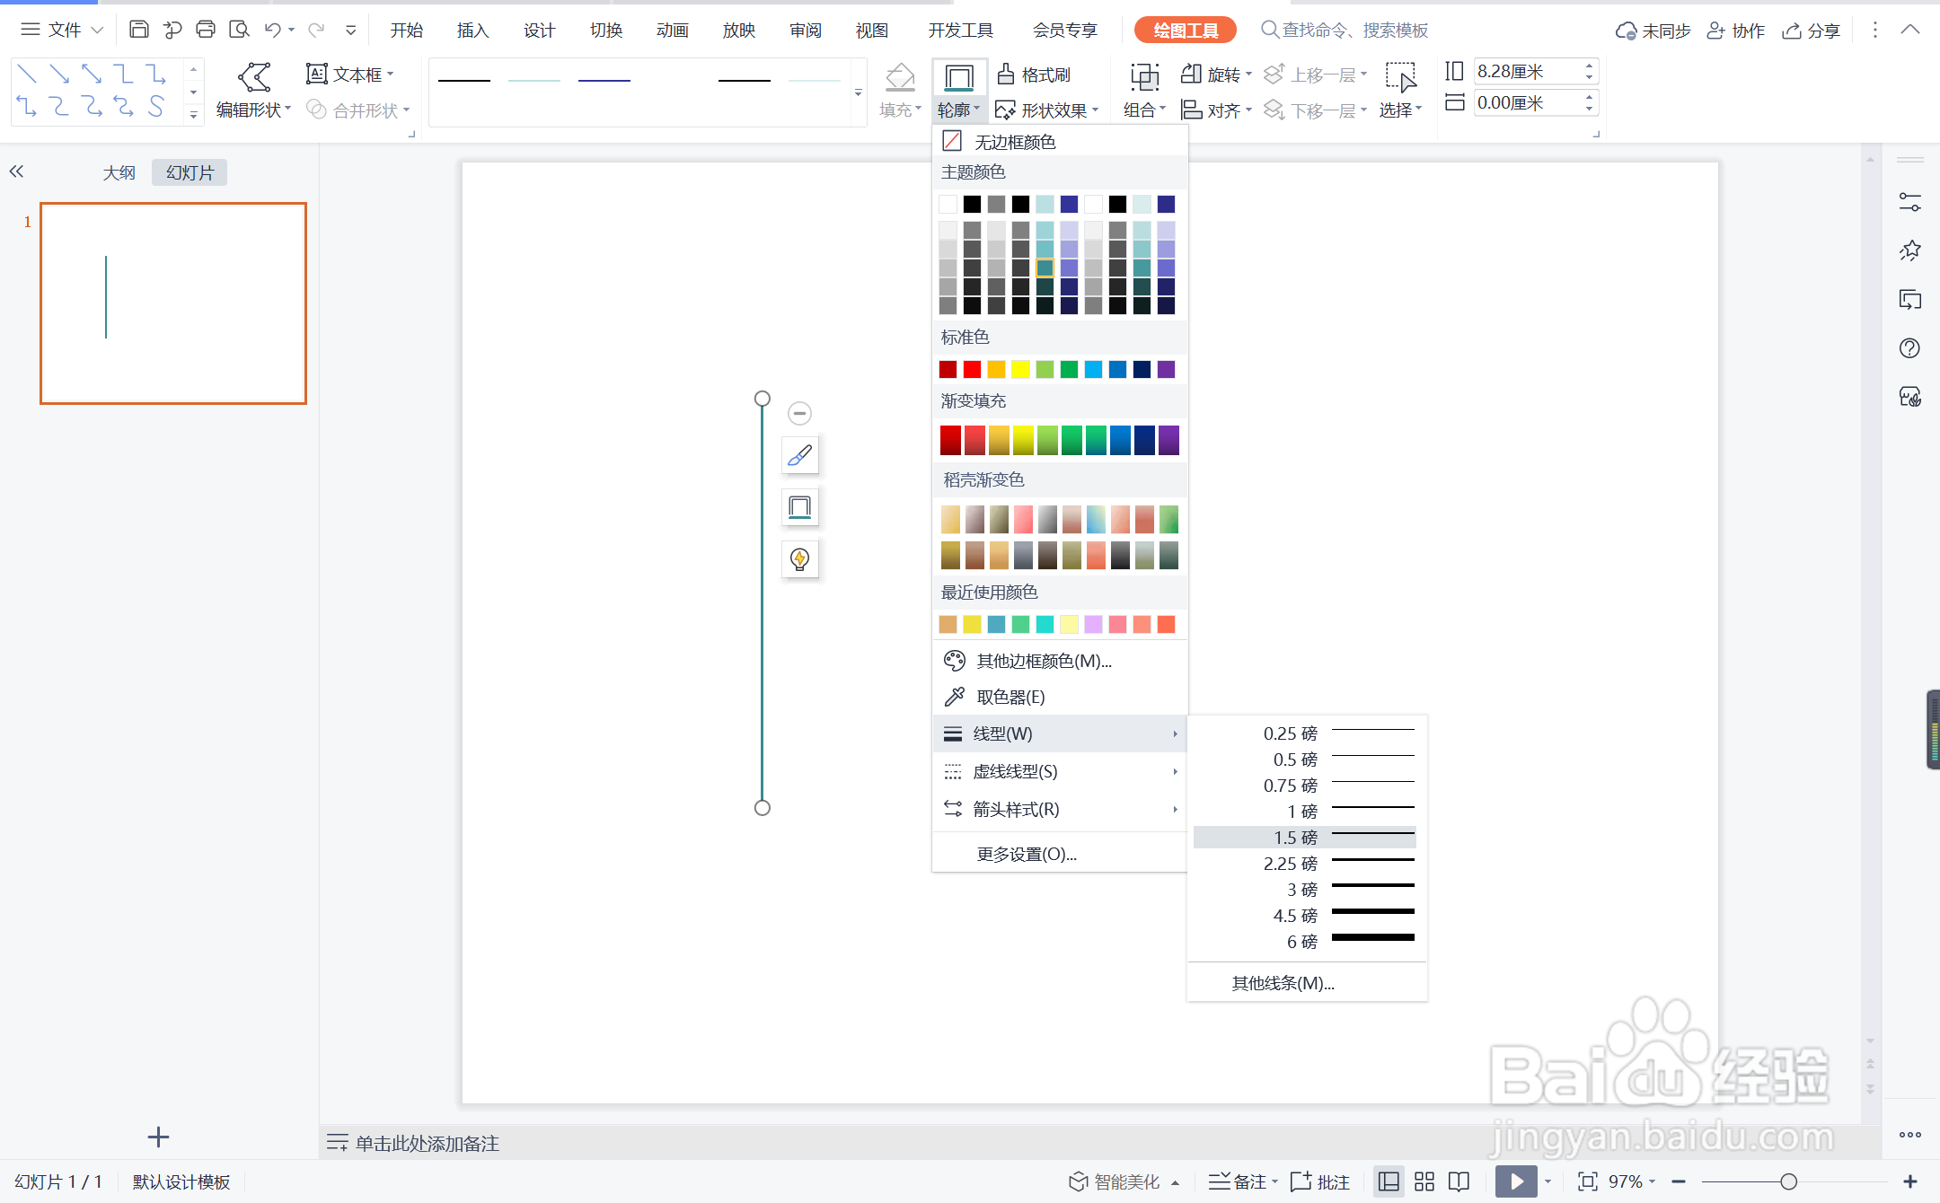Click the floating lightbulb suggestion icon

(x=799, y=559)
